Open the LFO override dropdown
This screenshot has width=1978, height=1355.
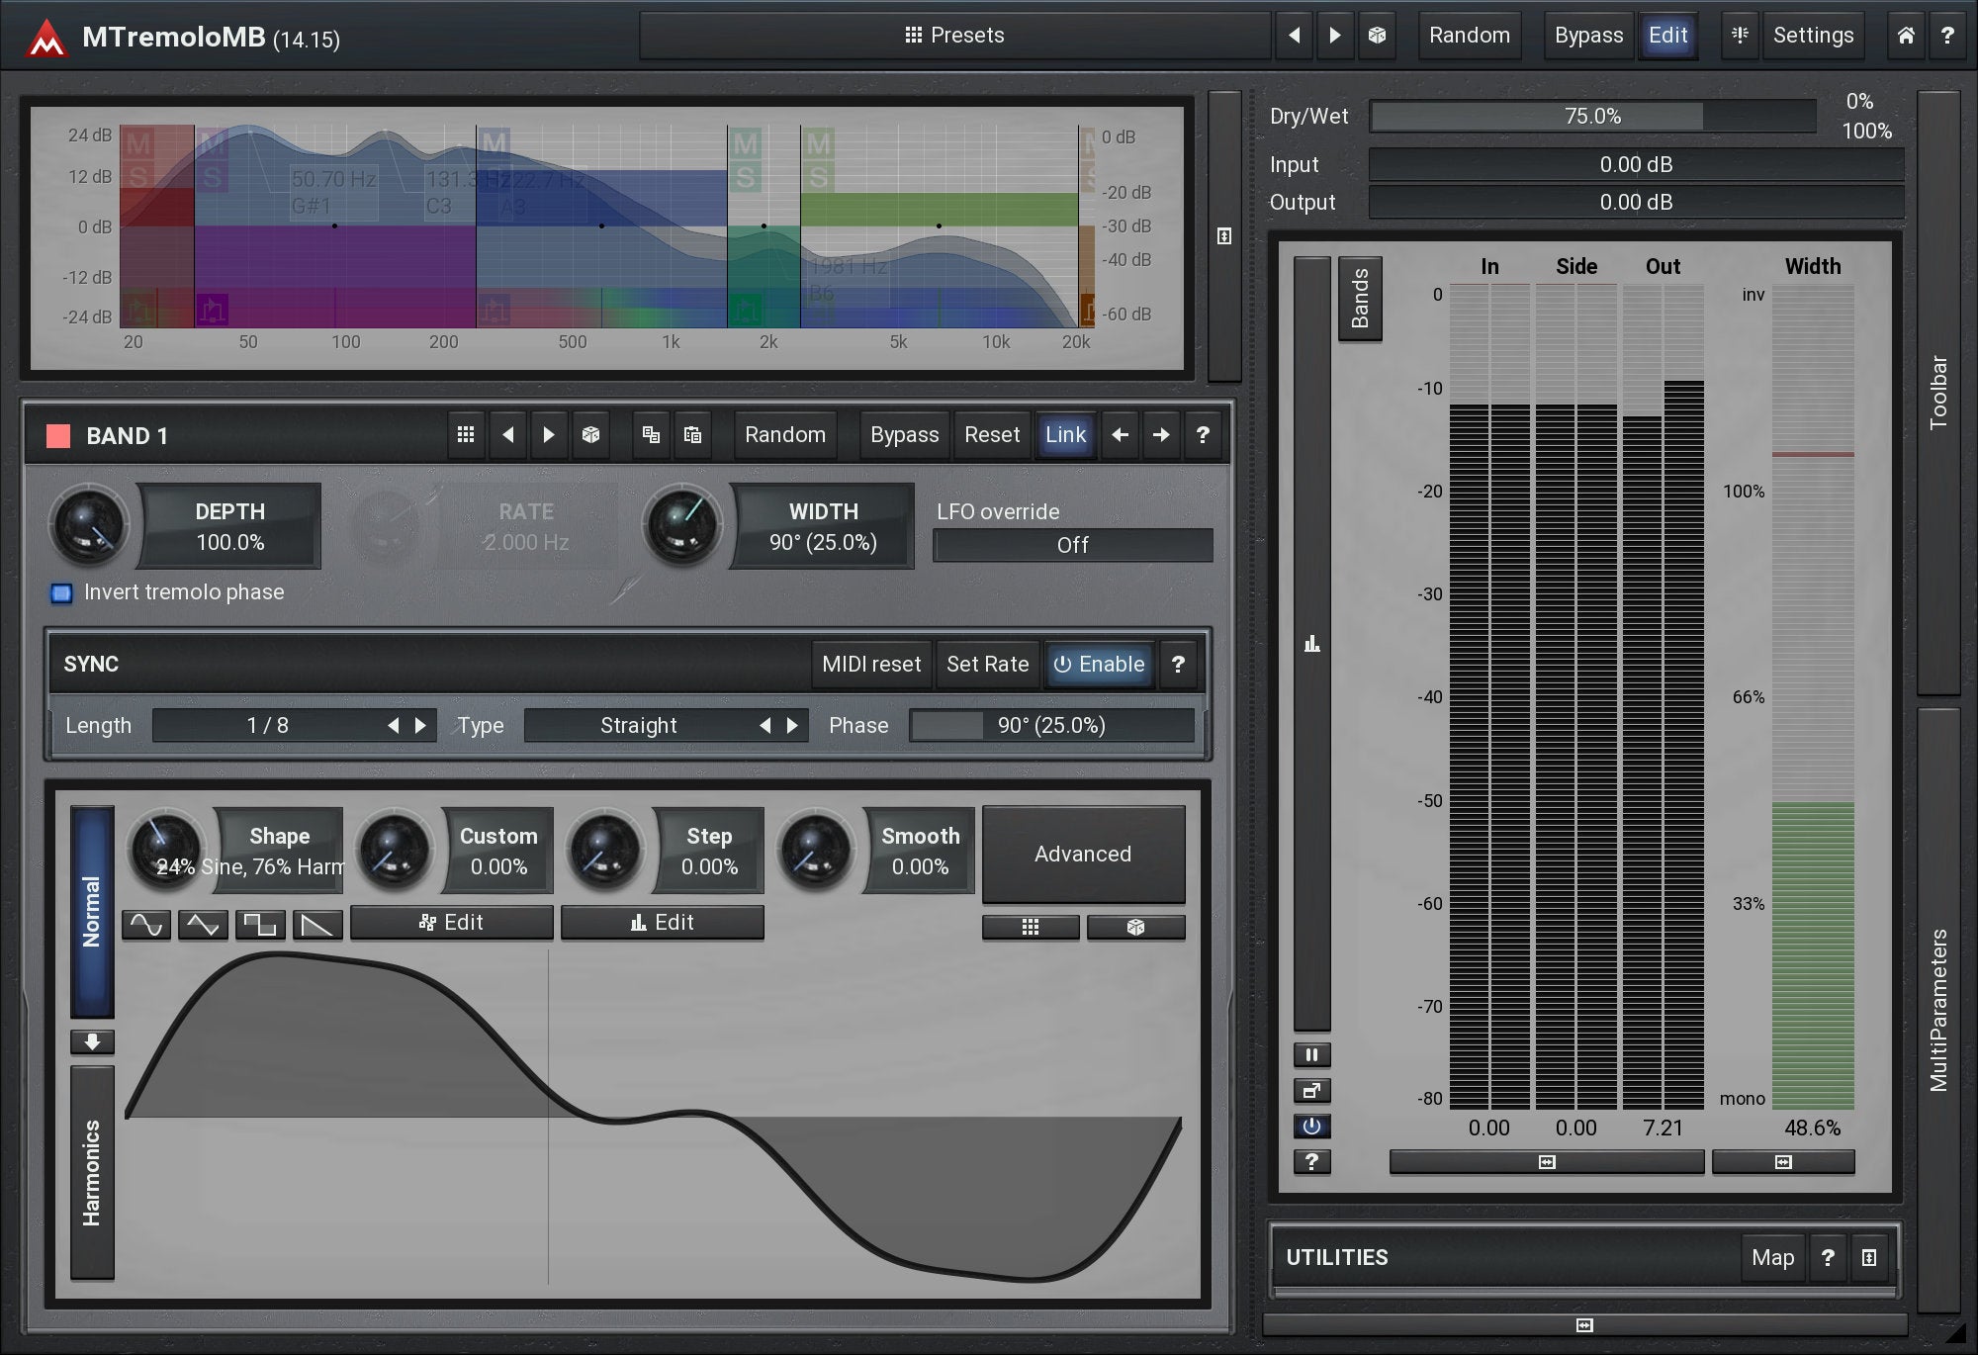(1072, 545)
